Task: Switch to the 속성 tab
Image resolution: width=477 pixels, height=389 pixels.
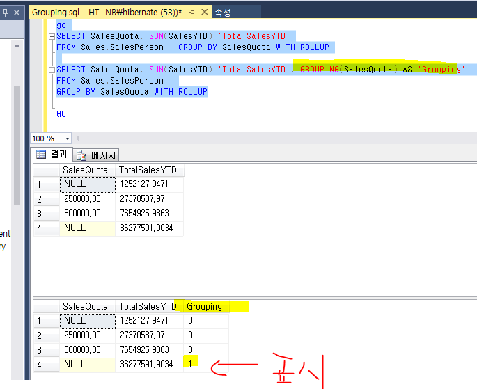Action: click(223, 13)
